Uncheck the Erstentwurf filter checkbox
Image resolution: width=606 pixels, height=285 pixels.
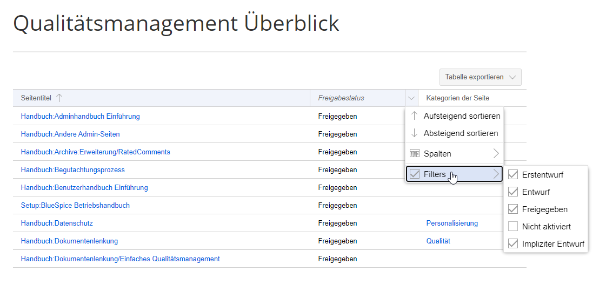pos(513,174)
